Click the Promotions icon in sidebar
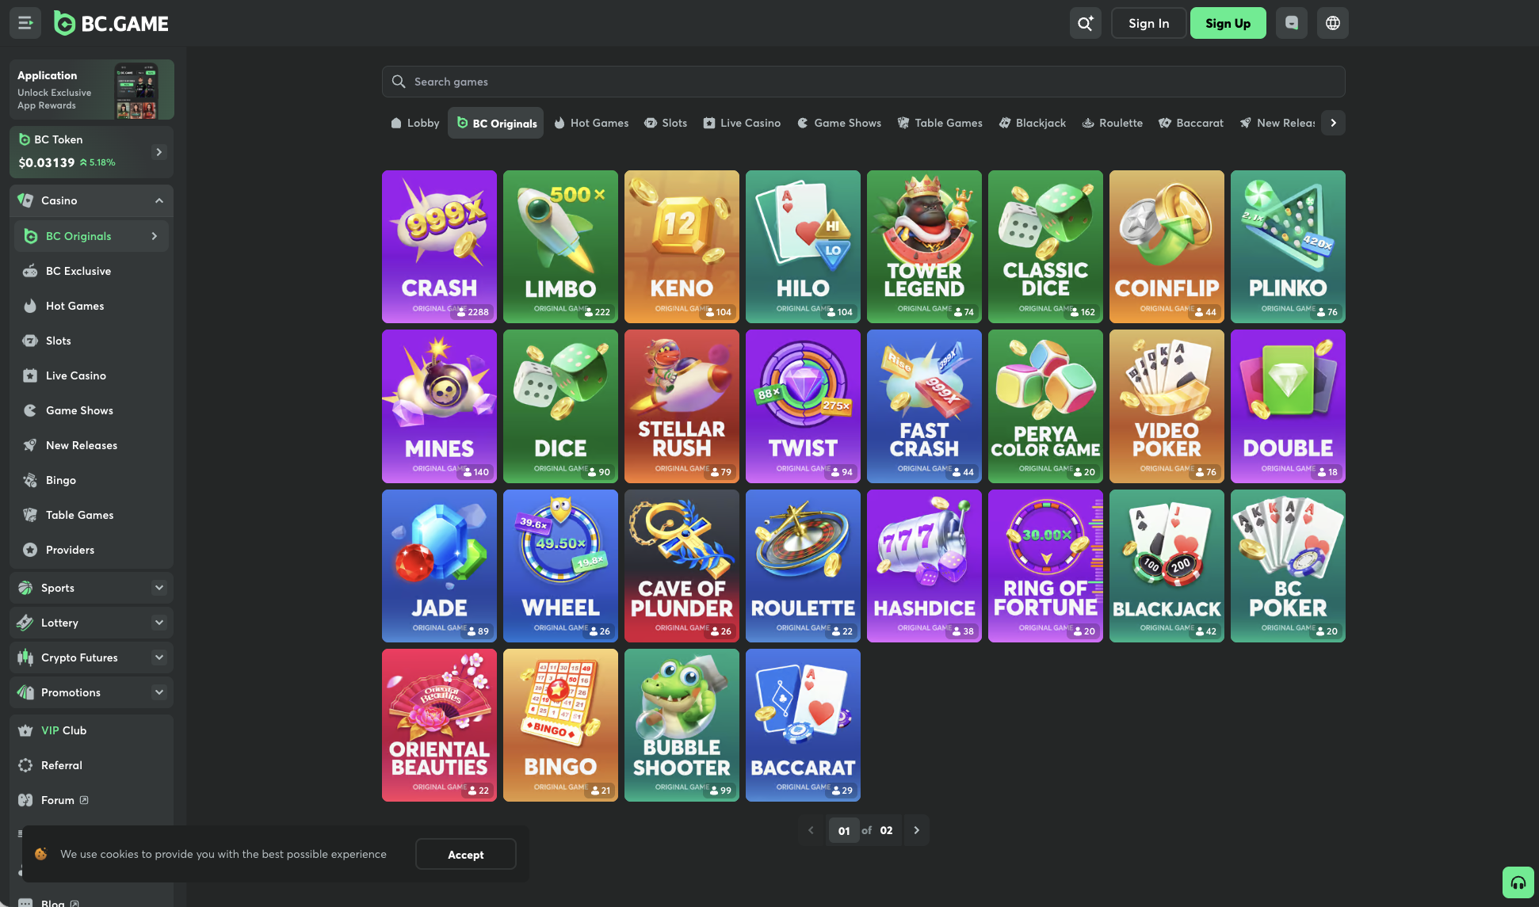Viewport: 1539px width, 907px height. (25, 692)
